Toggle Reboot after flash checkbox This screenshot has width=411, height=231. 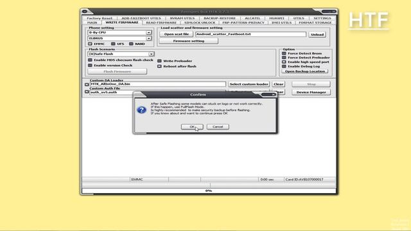coord(159,66)
